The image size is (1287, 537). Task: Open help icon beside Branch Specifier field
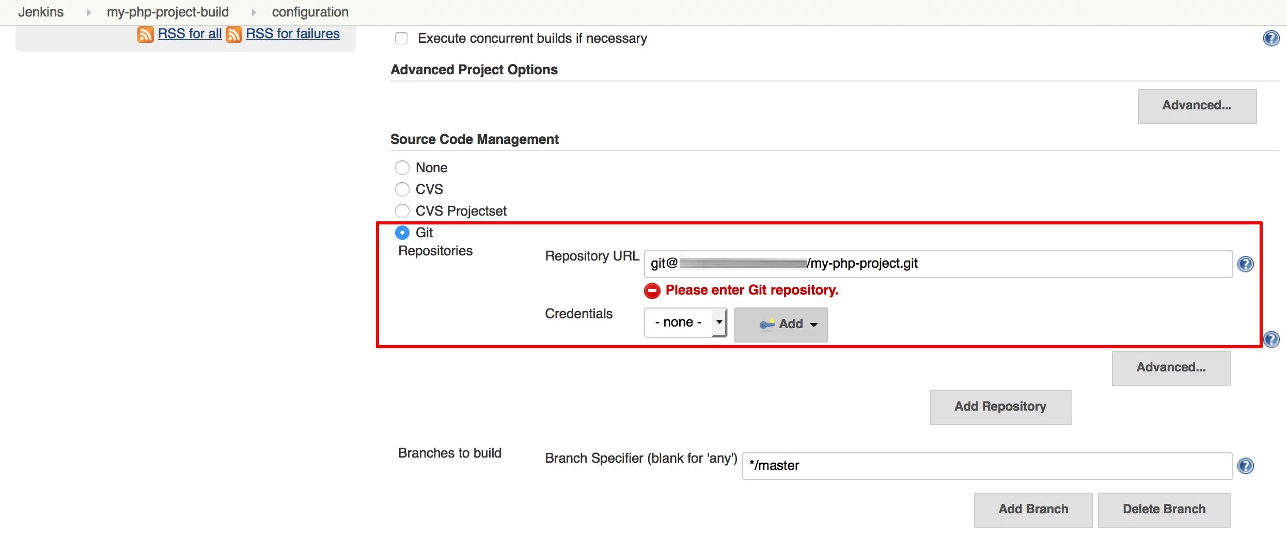tap(1245, 466)
